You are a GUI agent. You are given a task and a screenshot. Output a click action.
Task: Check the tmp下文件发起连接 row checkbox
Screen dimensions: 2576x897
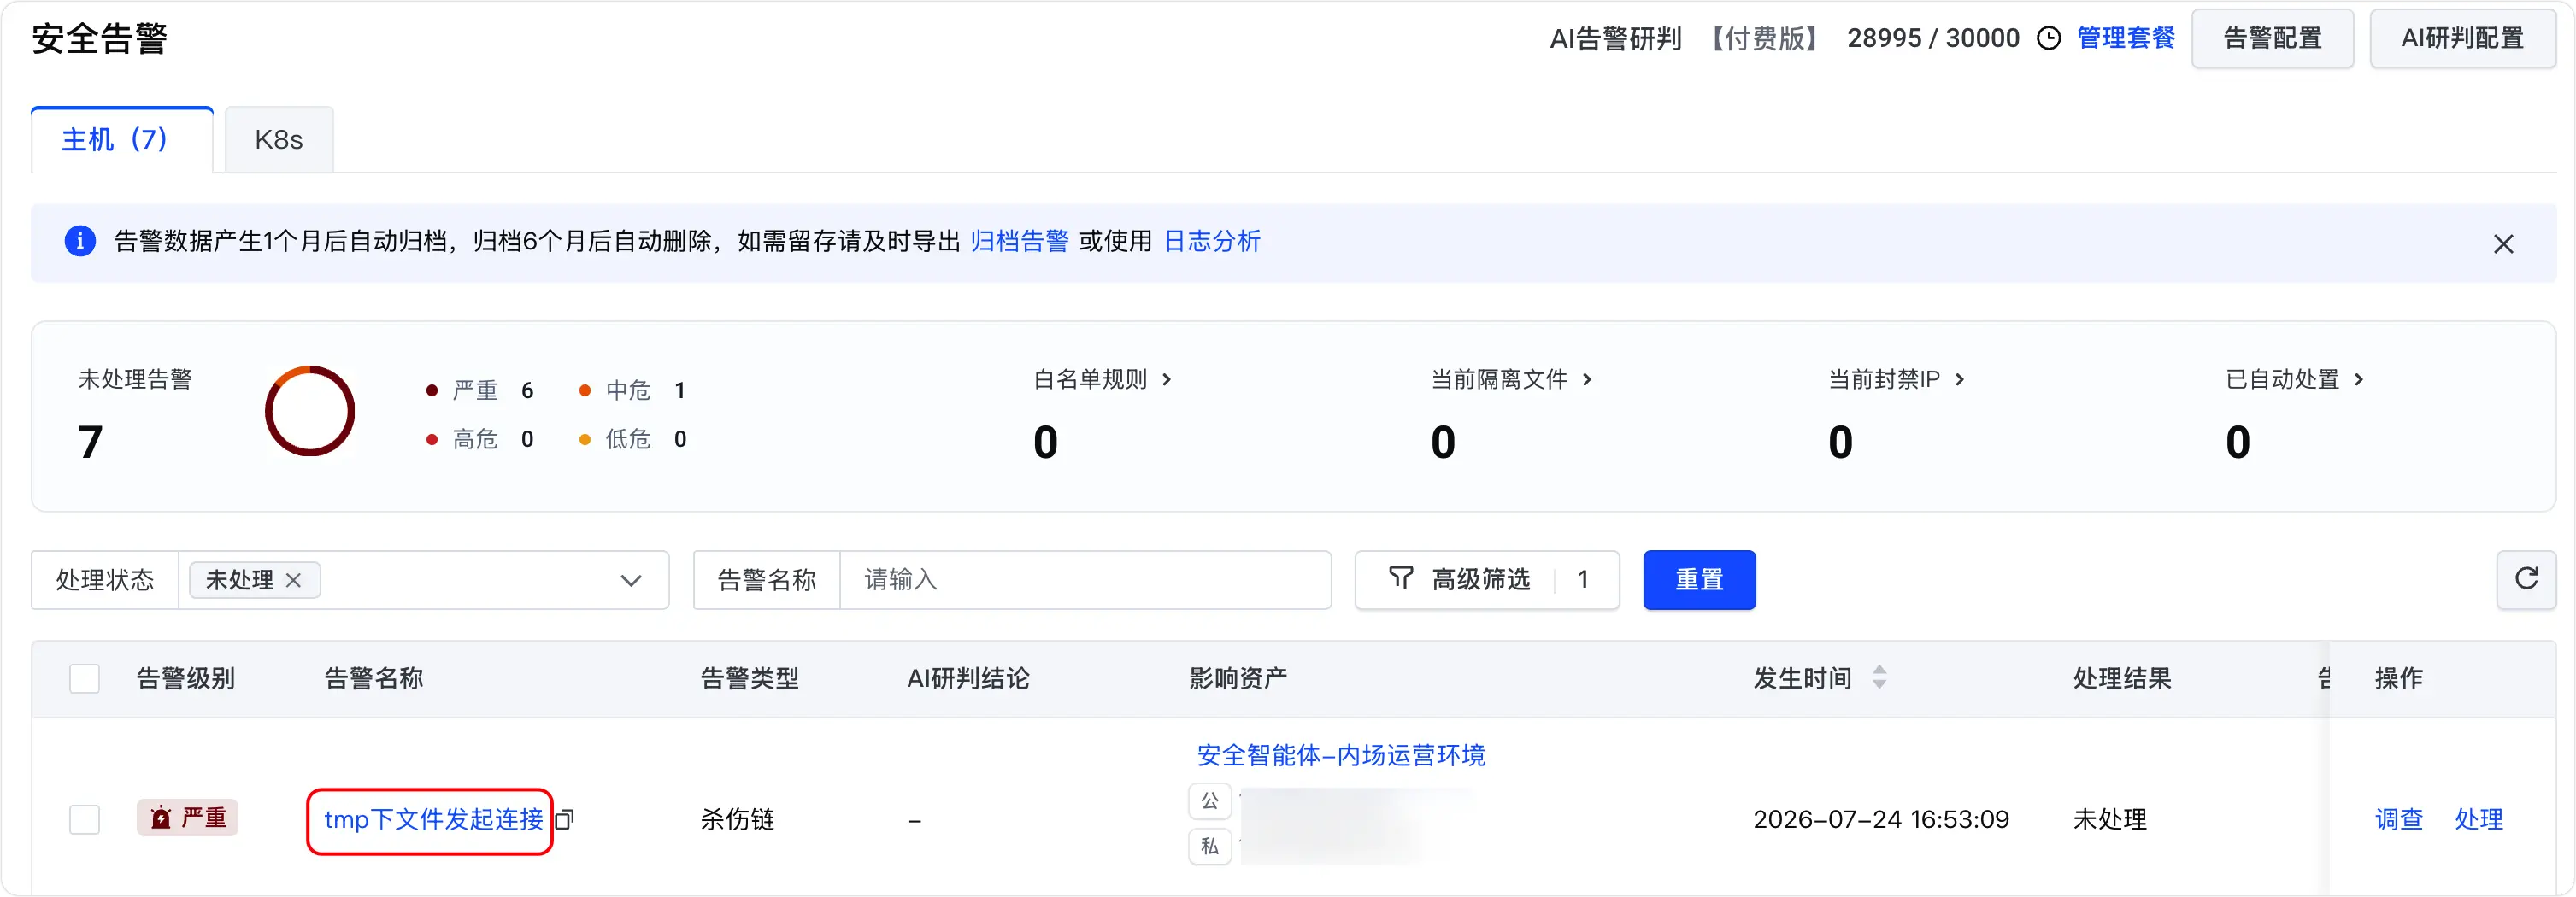coord(85,819)
